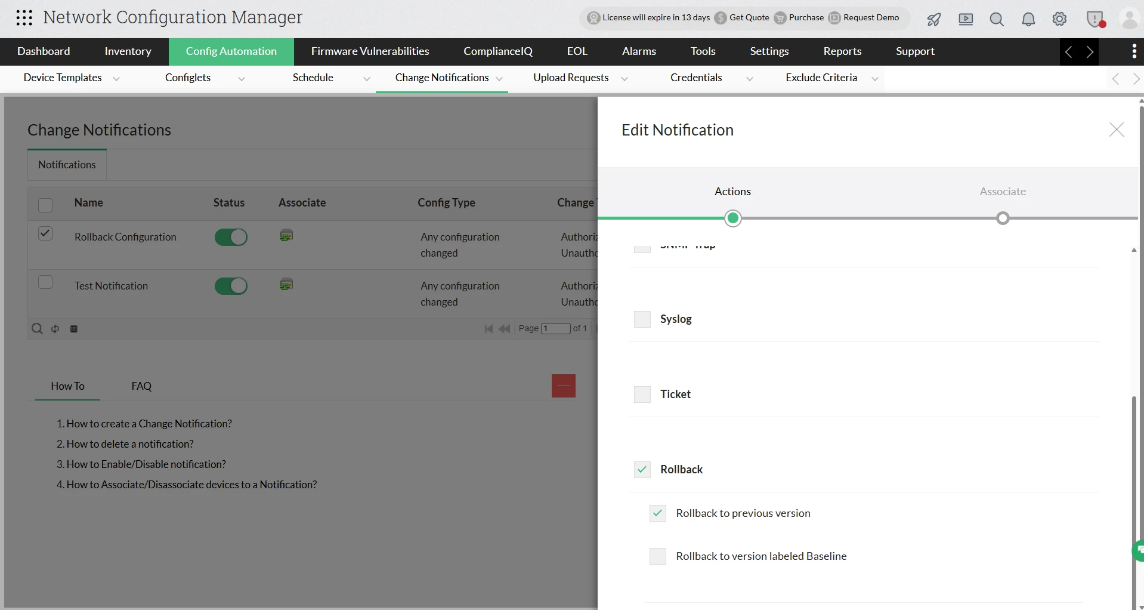Viewport: 1144px width, 610px height.
Task: Open the search icon in the top bar
Action: [x=997, y=19]
